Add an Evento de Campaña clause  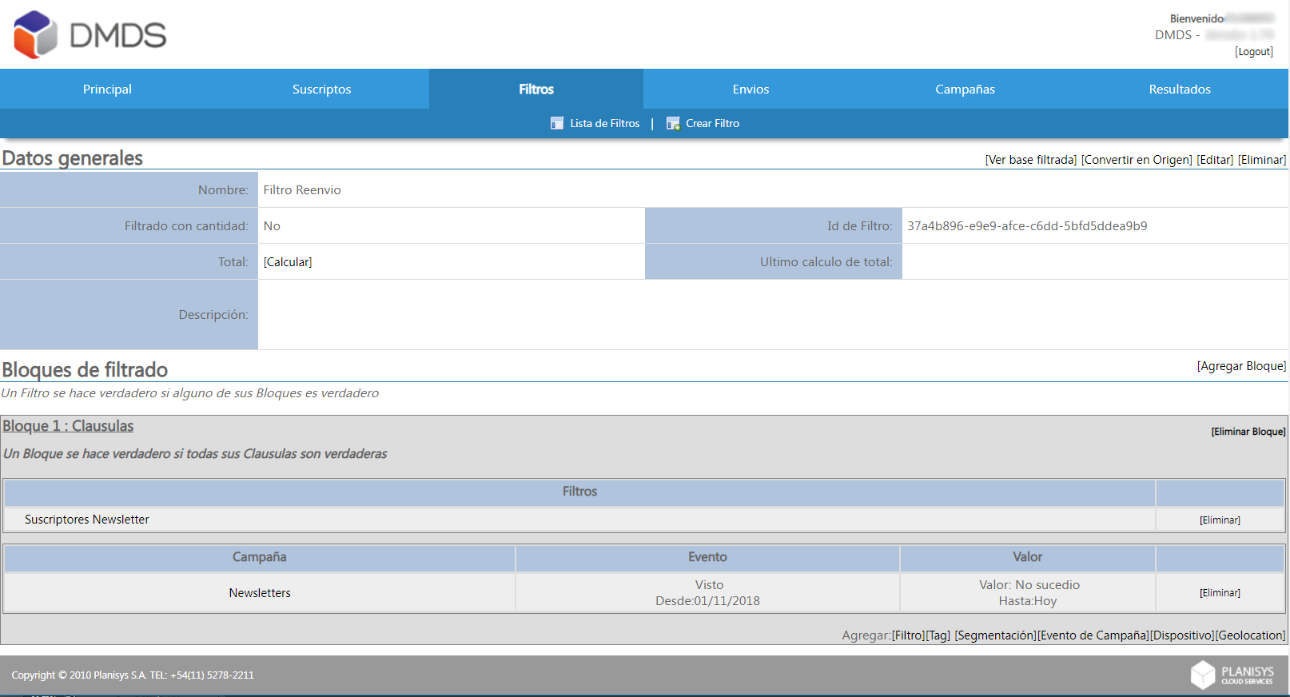[x=1093, y=635]
